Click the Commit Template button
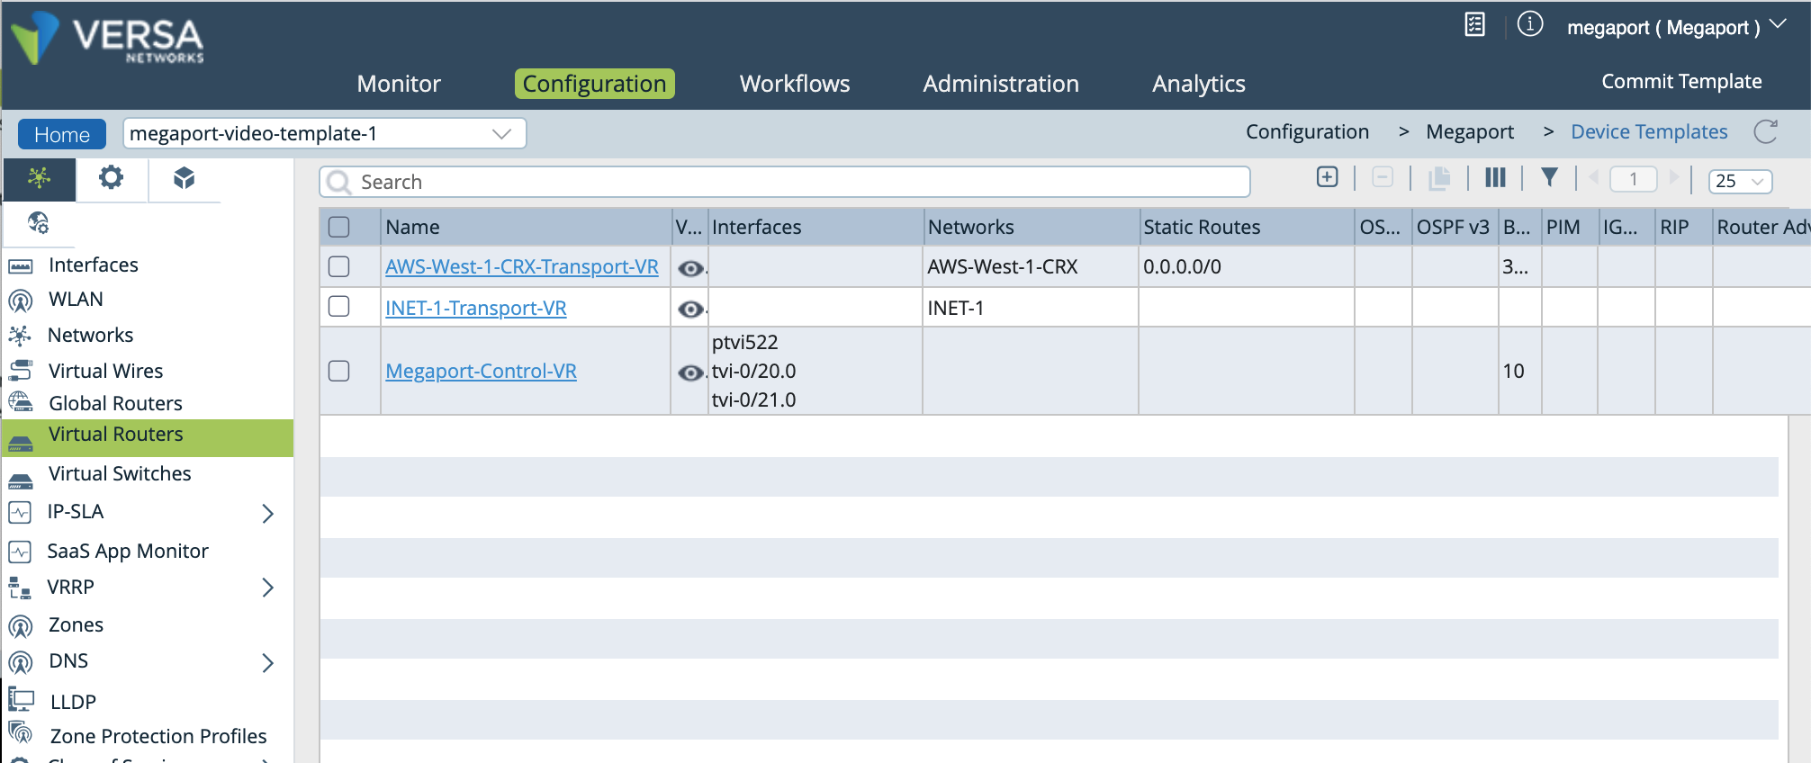1811x763 pixels. [x=1680, y=81]
